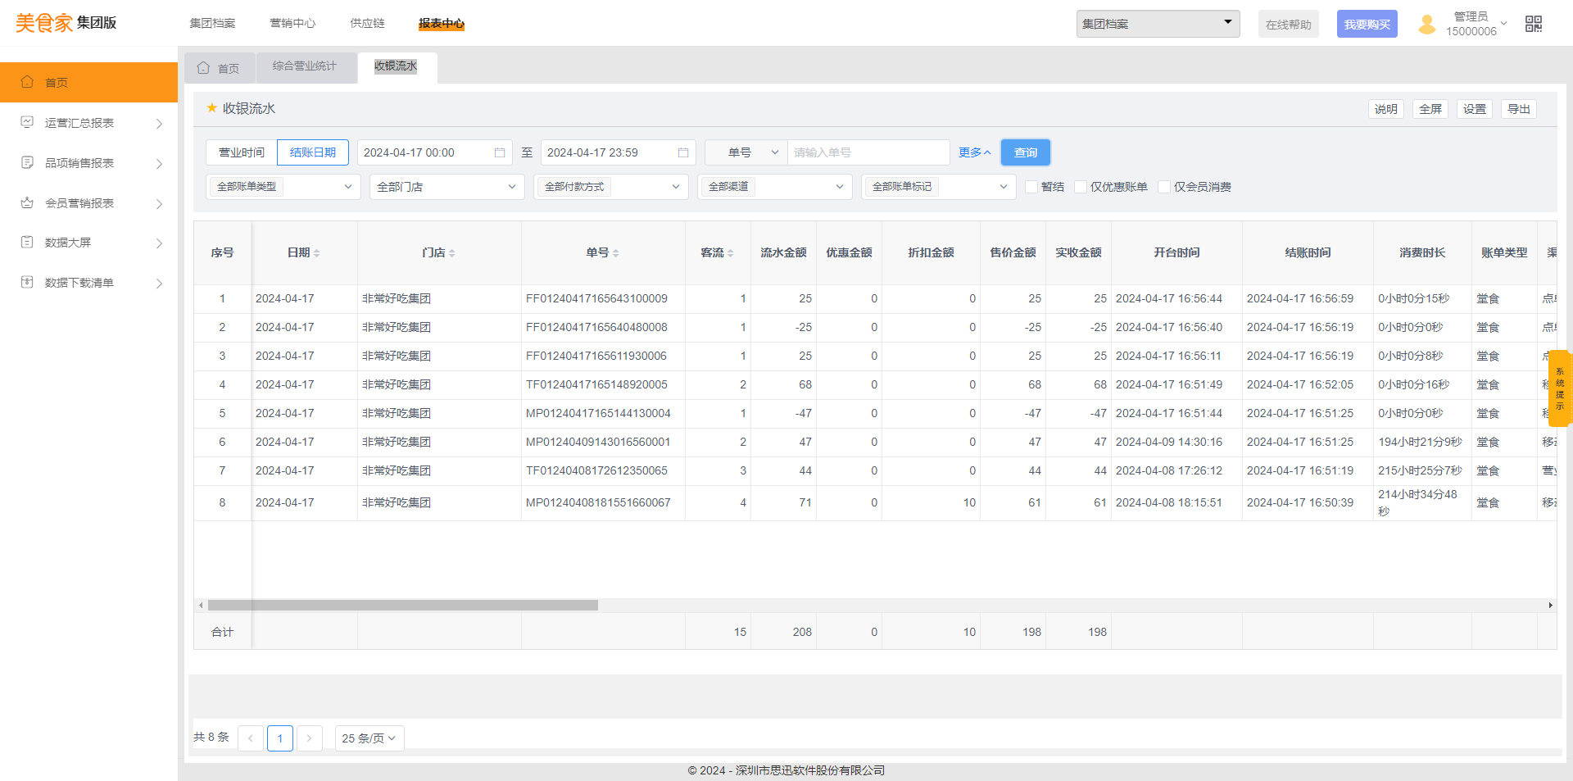
Task: Open 集团档案 top menu
Action: click(x=212, y=24)
